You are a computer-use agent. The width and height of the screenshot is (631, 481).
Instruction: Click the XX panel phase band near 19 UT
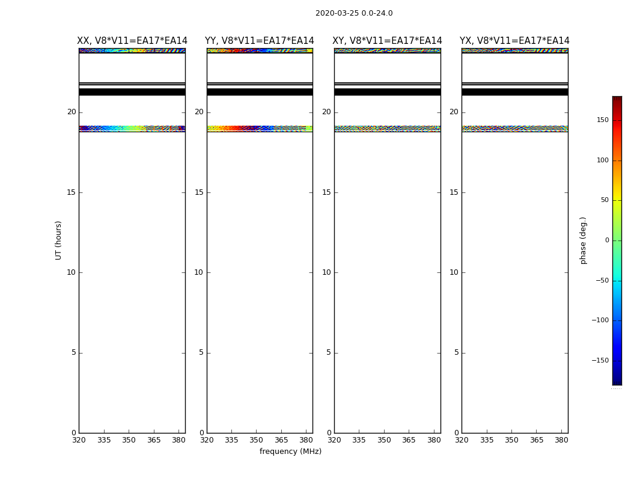coord(132,129)
